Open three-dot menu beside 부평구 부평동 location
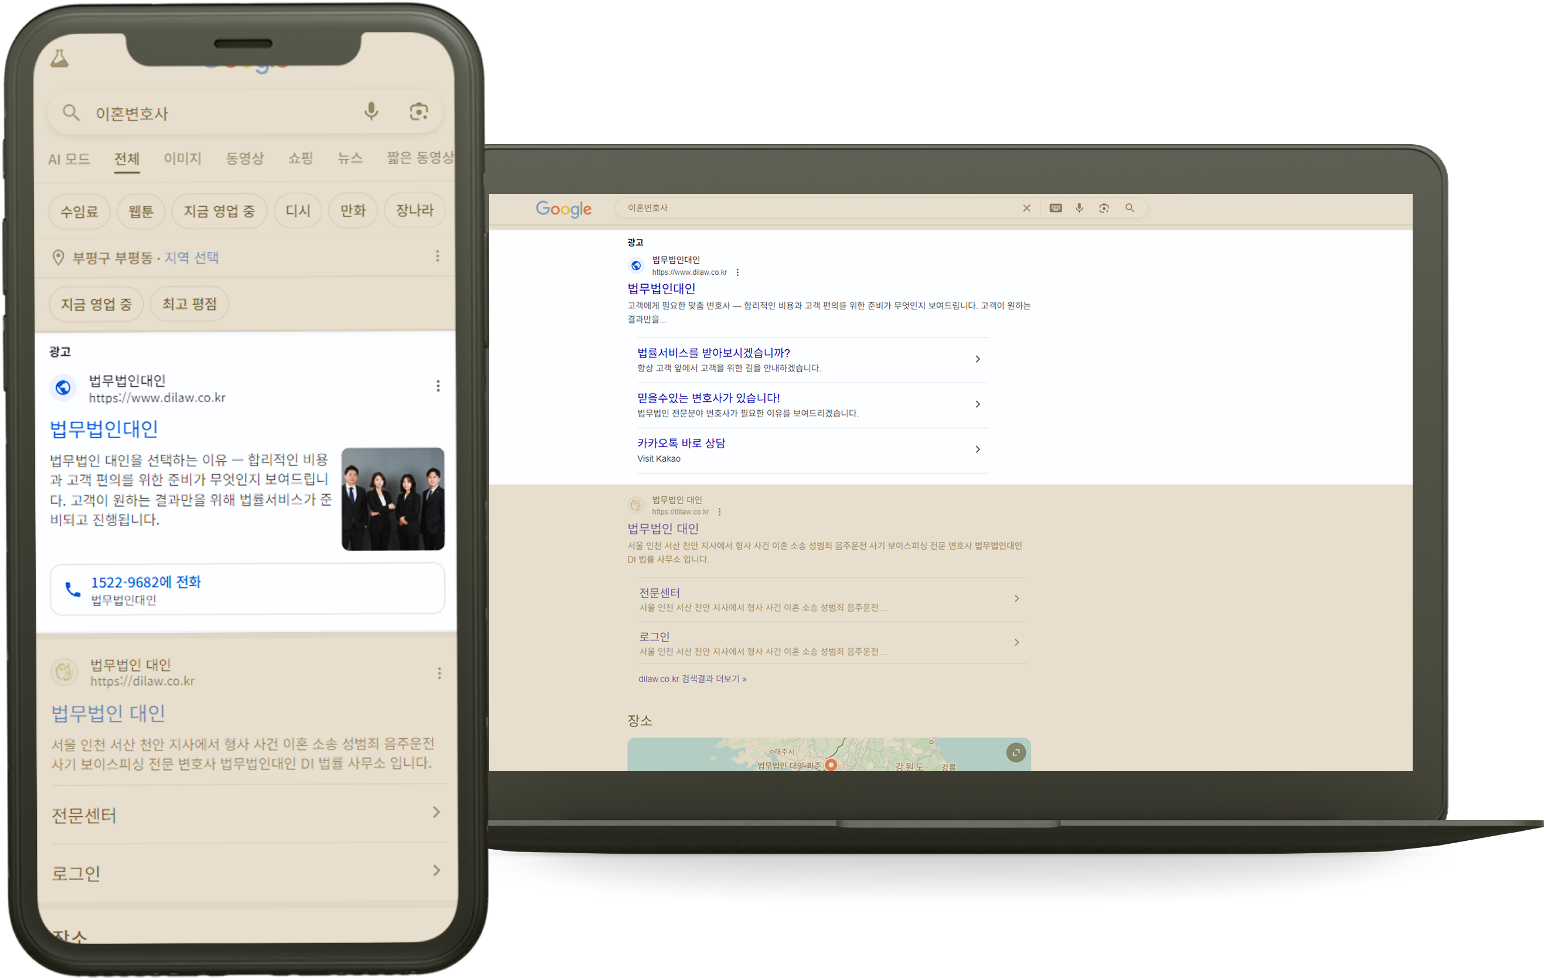Image resolution: width=1544 pixels, height=978 pixels. (437, 256)
